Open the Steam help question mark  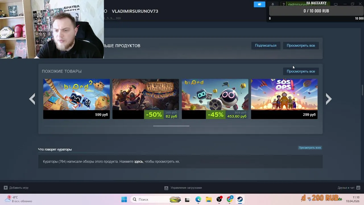[x=284, y=4]
